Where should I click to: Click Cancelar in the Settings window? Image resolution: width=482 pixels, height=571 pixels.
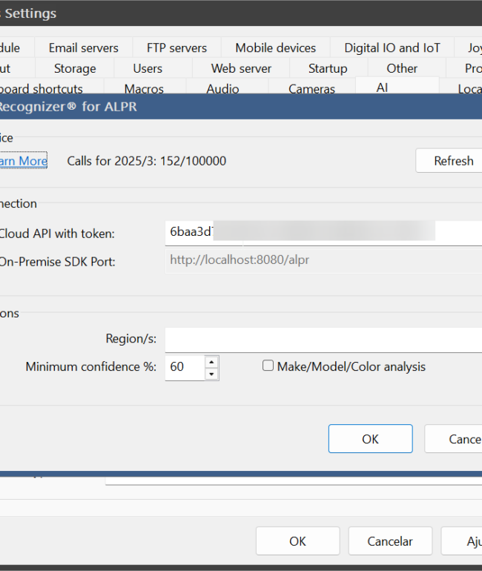pos(390,541)
